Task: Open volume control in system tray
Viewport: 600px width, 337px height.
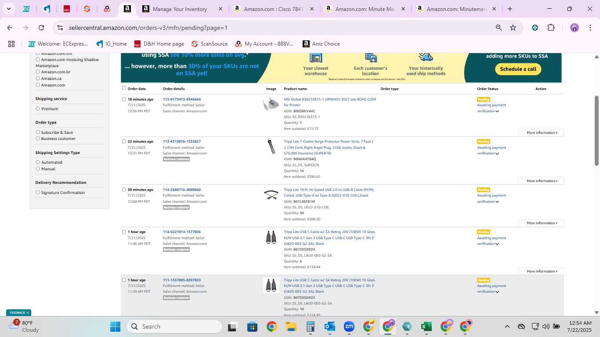Action: point(546,326)
